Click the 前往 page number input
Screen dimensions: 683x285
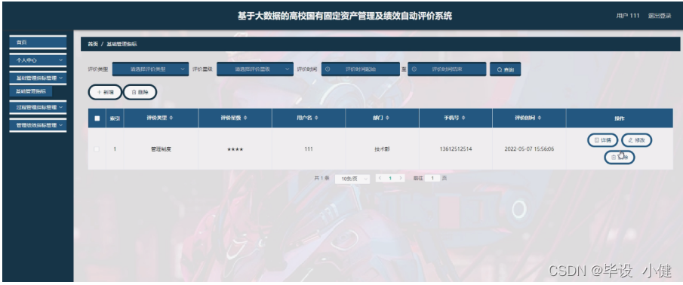click(x=432, y=179)
